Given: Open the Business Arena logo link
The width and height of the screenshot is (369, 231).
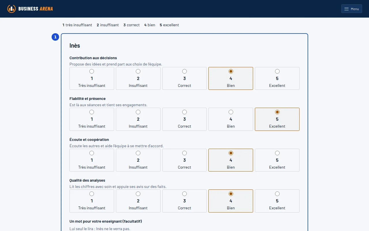Looking at the screenshot, I should point(30,9).
